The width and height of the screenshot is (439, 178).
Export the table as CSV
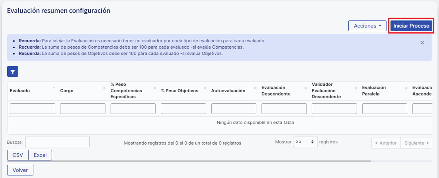tap(18, 155)
